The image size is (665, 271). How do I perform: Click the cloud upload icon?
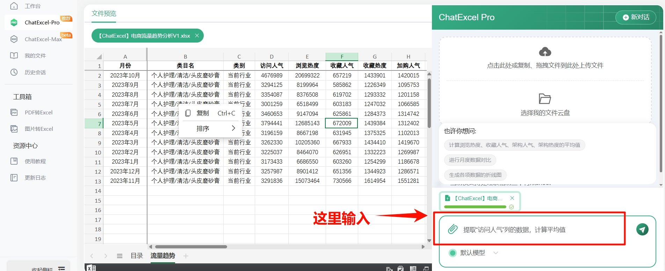pos(545,52)
